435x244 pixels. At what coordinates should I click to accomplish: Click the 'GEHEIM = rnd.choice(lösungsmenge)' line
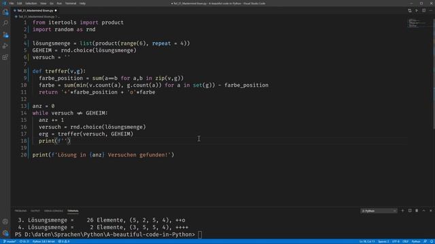click(84, 50)
